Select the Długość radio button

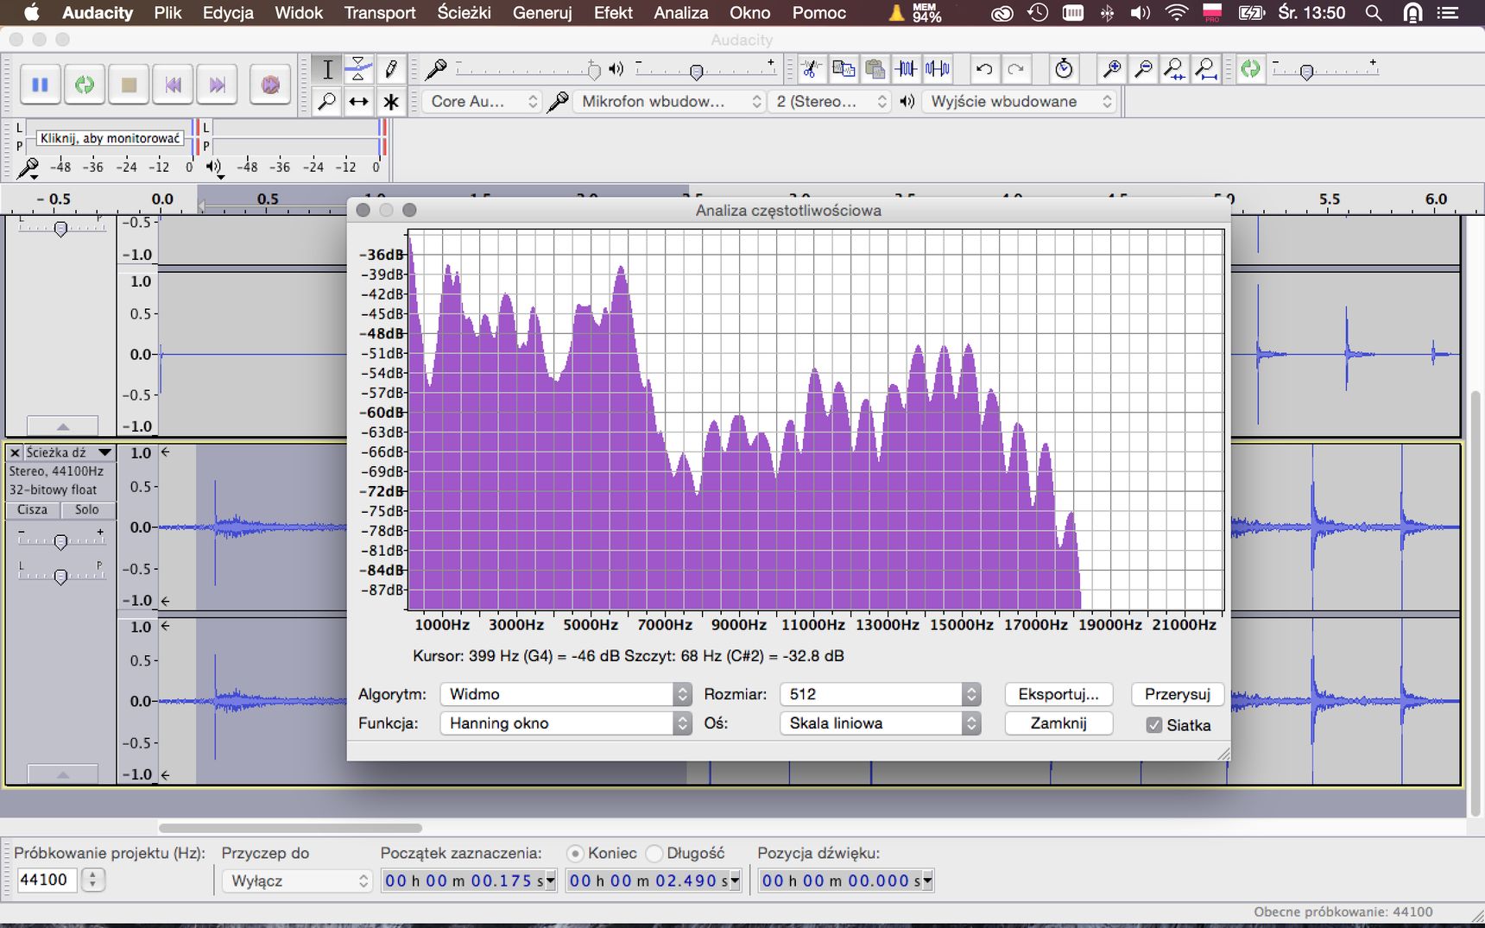pos(654,853)
